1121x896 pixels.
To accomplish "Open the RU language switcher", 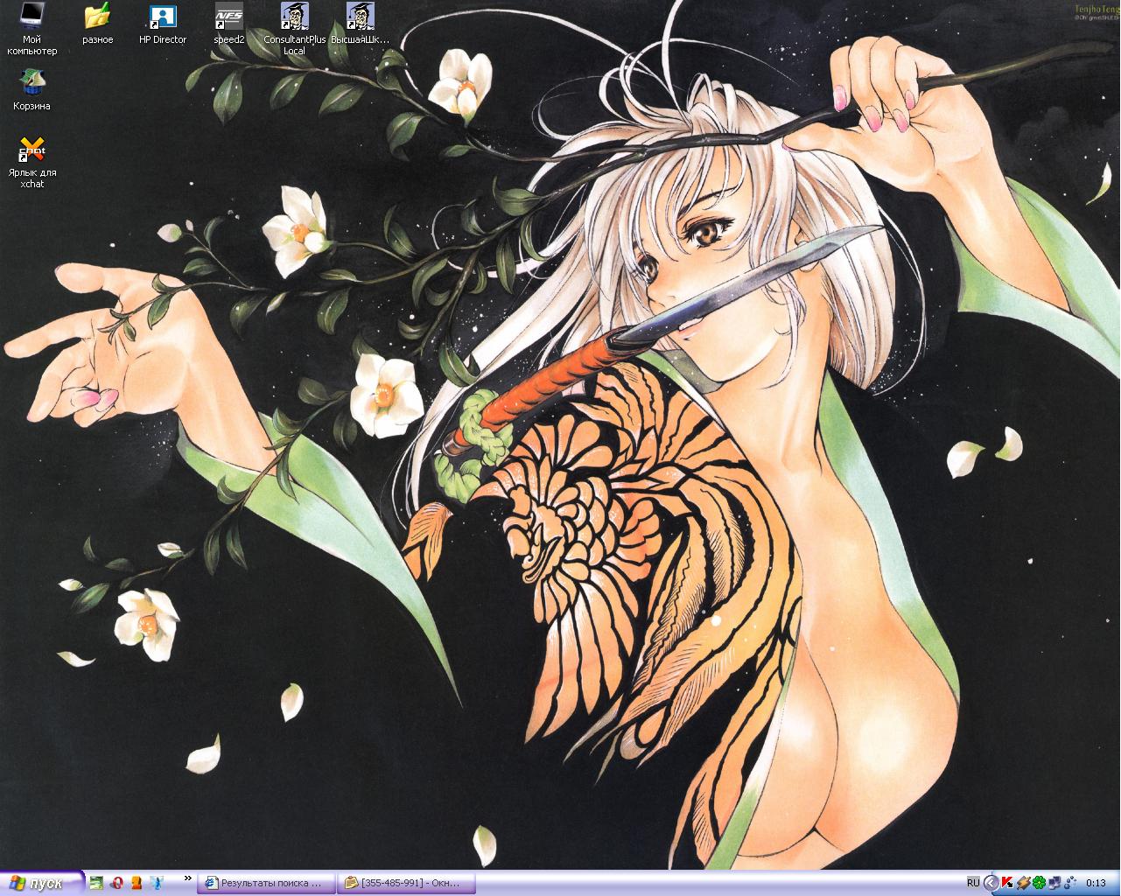I will tap(973, 883).
